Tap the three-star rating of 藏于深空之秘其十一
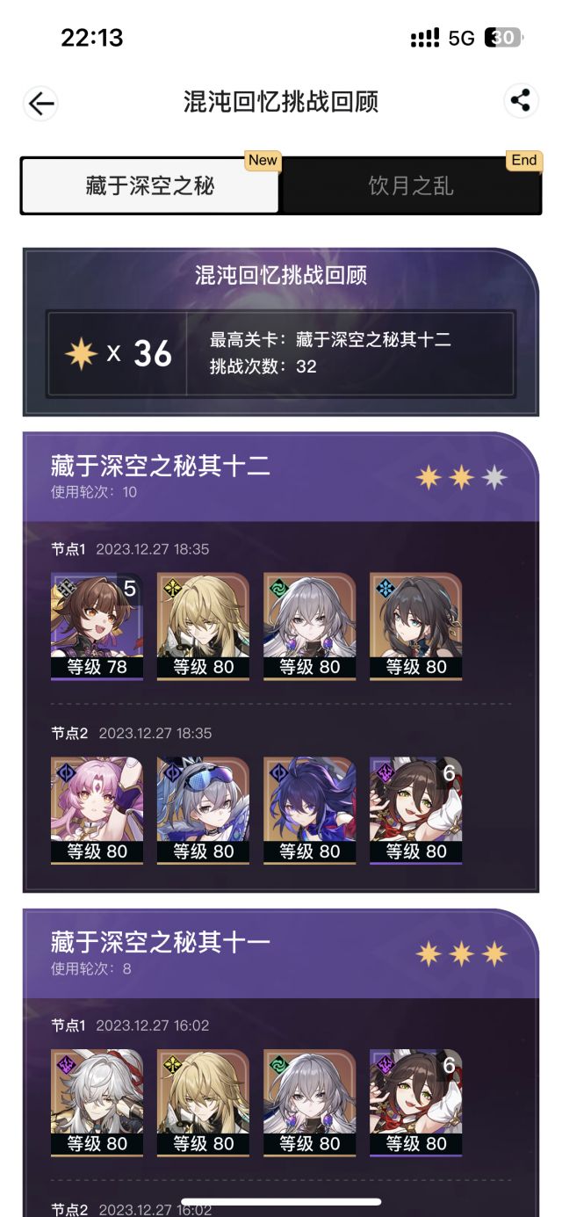The image size is (562, 1217). click(x=462, y=953)
